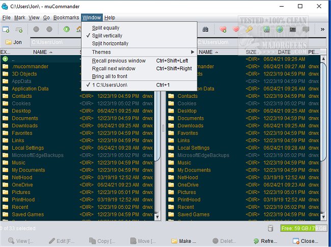Click the key credentials icon in toolbar

click(x=249, y=30)
